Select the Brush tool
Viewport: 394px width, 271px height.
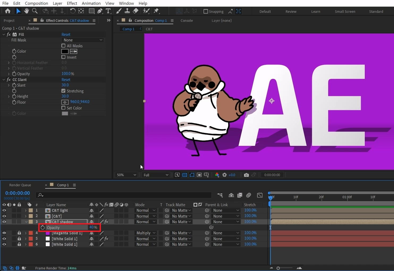(x=119, y=11)
